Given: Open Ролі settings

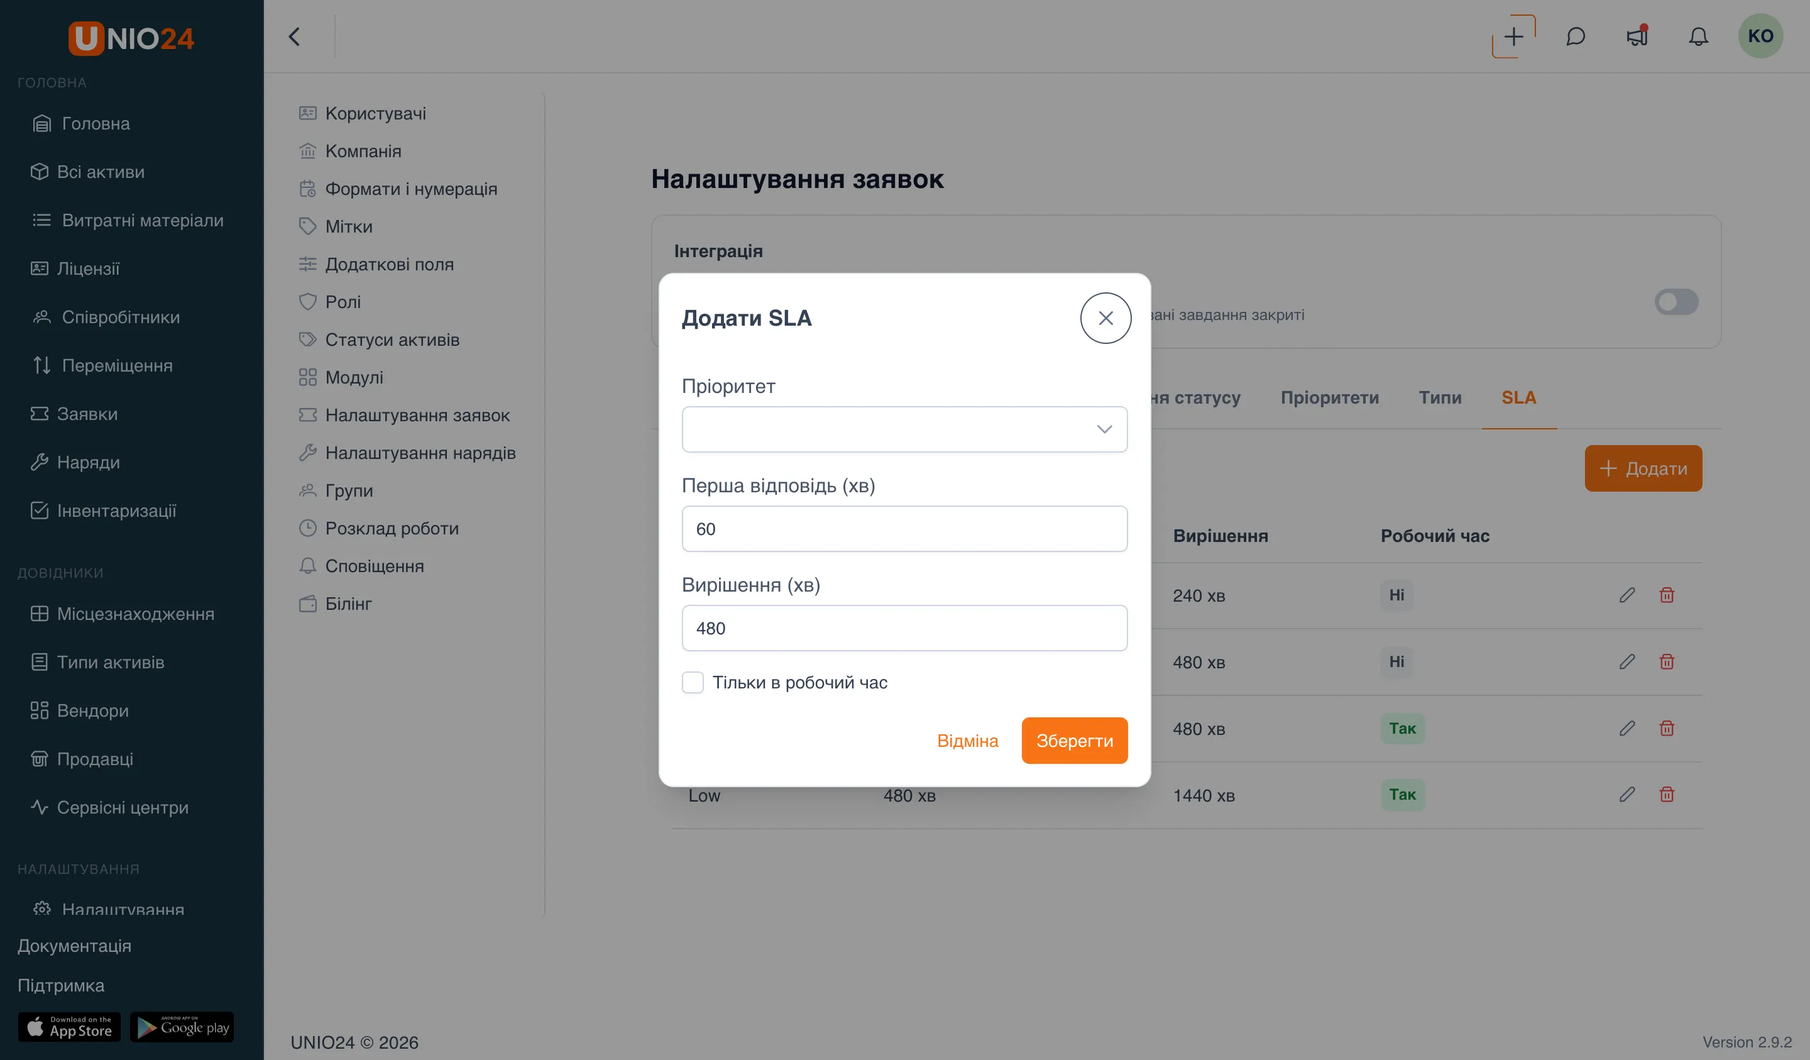Looking at the screenshot, I should [330, 302].
